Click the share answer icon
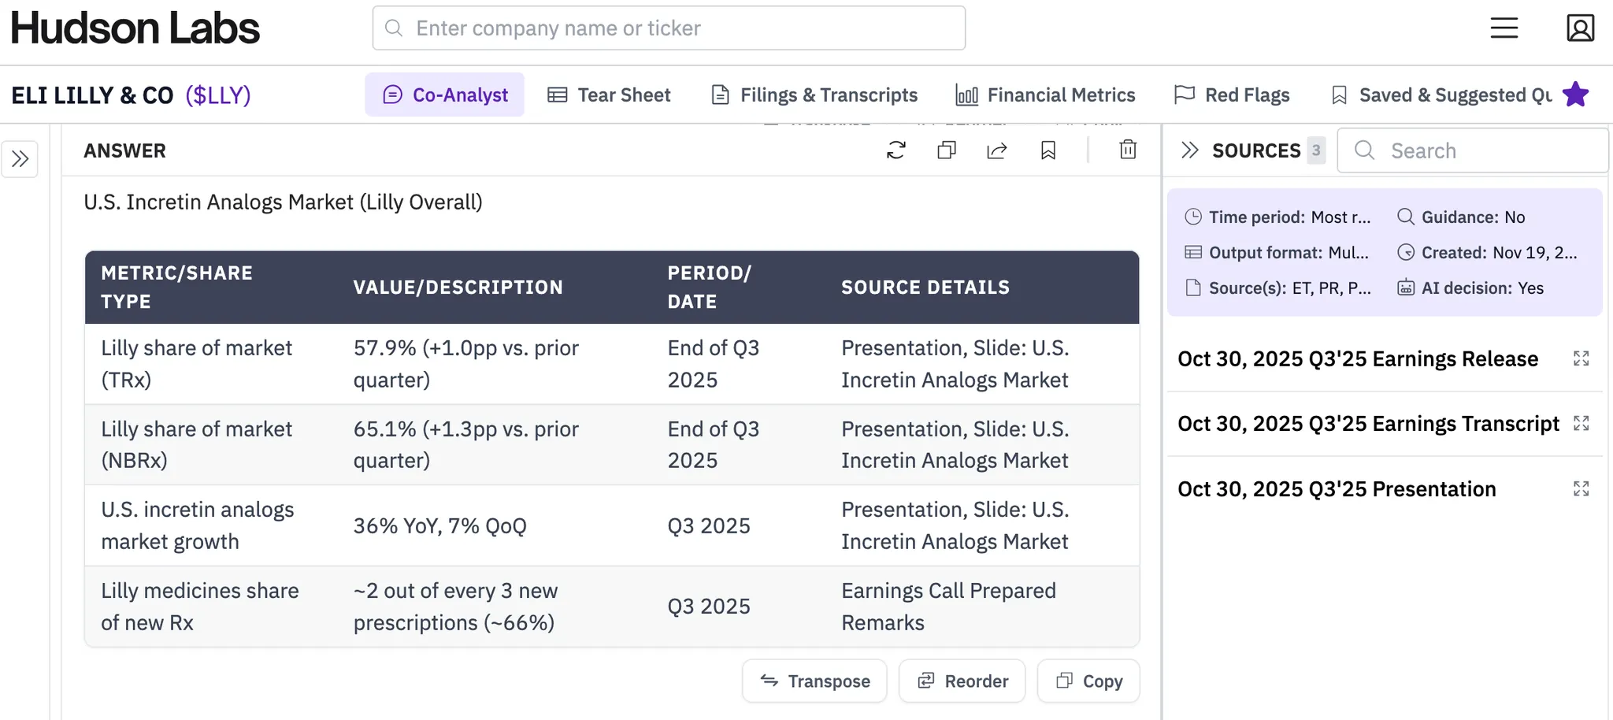Screen dimensions: 1613x720 tap(997, 150)
